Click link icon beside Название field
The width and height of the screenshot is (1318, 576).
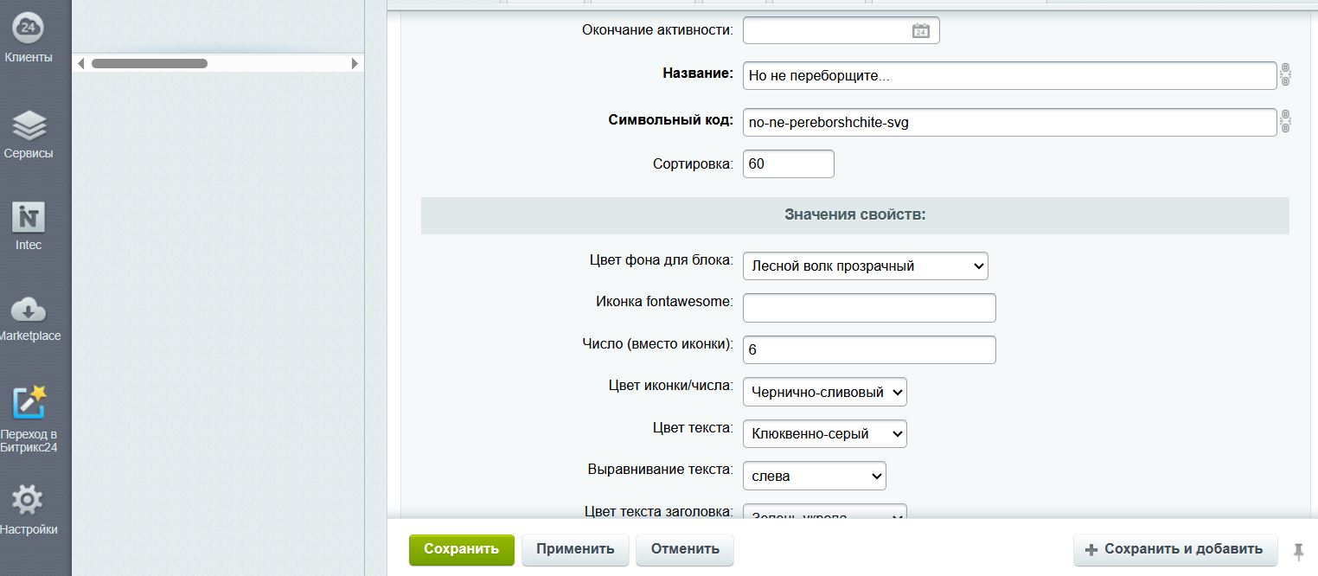(x=1285, y=75)
